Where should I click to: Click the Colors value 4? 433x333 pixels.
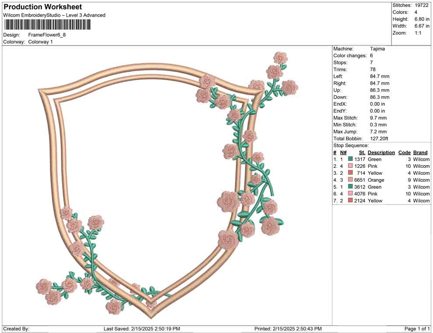coord(416,12)
